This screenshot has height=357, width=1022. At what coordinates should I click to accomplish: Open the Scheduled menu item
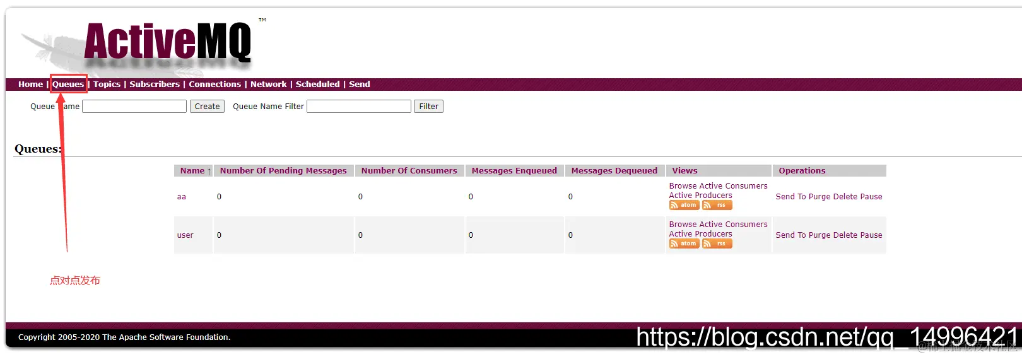tap(317, 84)
